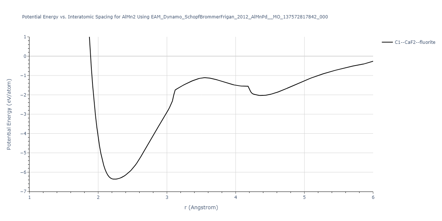Click y-axis tick label −7

[x=24, y=192]
